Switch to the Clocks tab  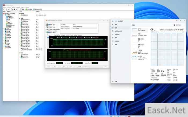click(x=71, y=35)
